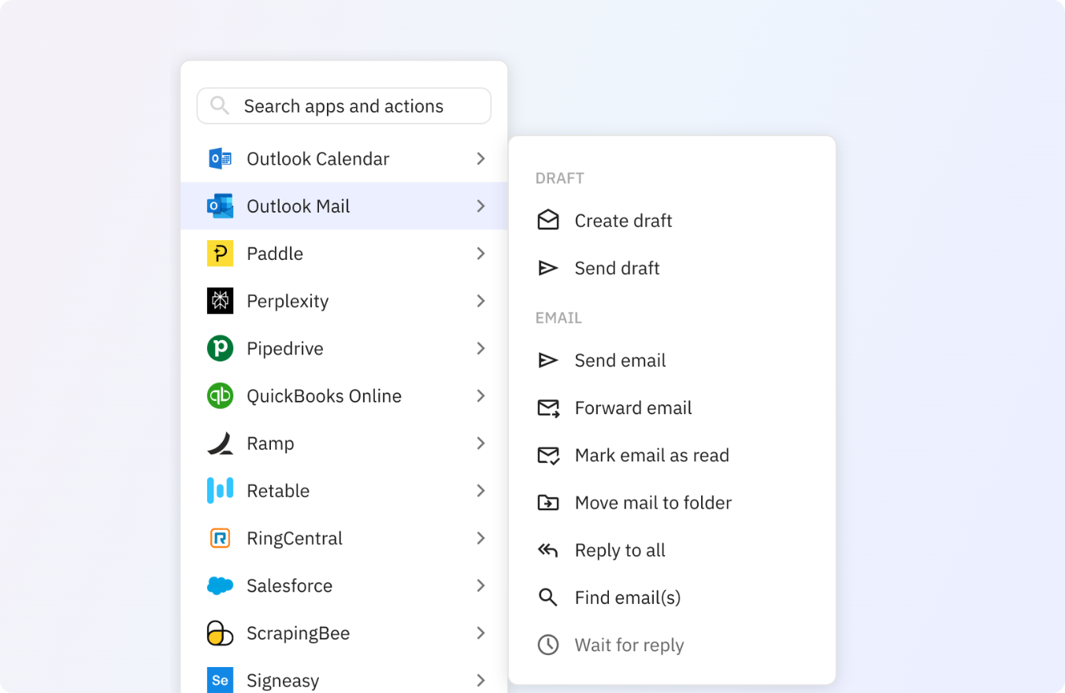1065x693 pixels.
Task: Click the double-arrow Reply to all icon
Action: pos(548,550)
